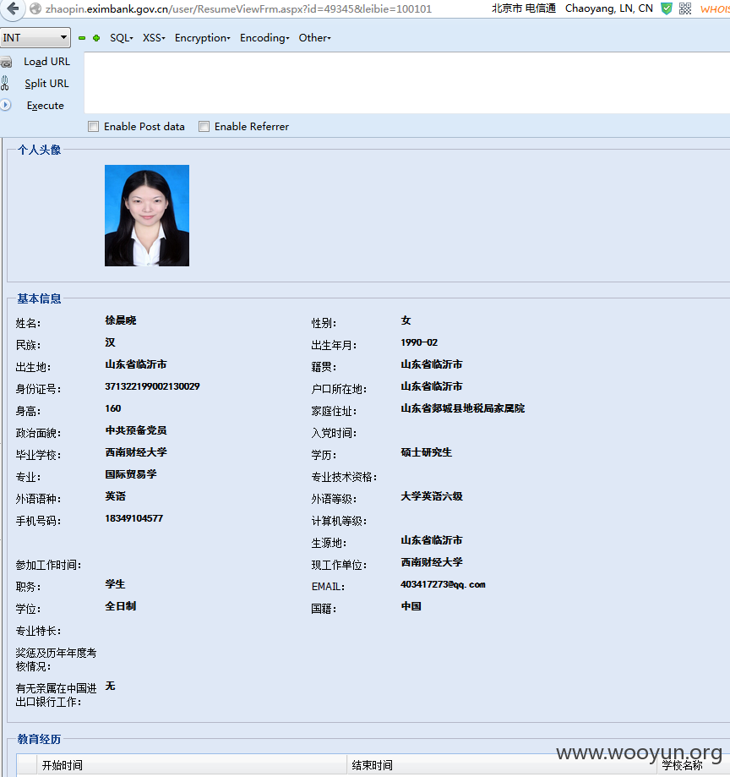Screen dimensions: 730x777
Task: Click the 学校名称 column header
Action: point(683,765)
